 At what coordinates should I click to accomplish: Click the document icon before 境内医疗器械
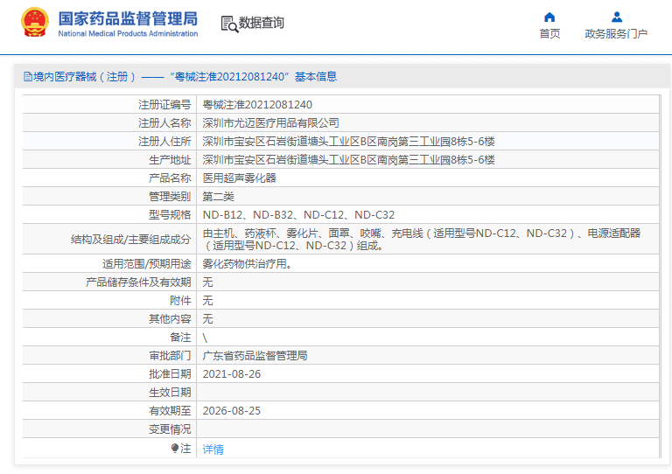(27, 77)
